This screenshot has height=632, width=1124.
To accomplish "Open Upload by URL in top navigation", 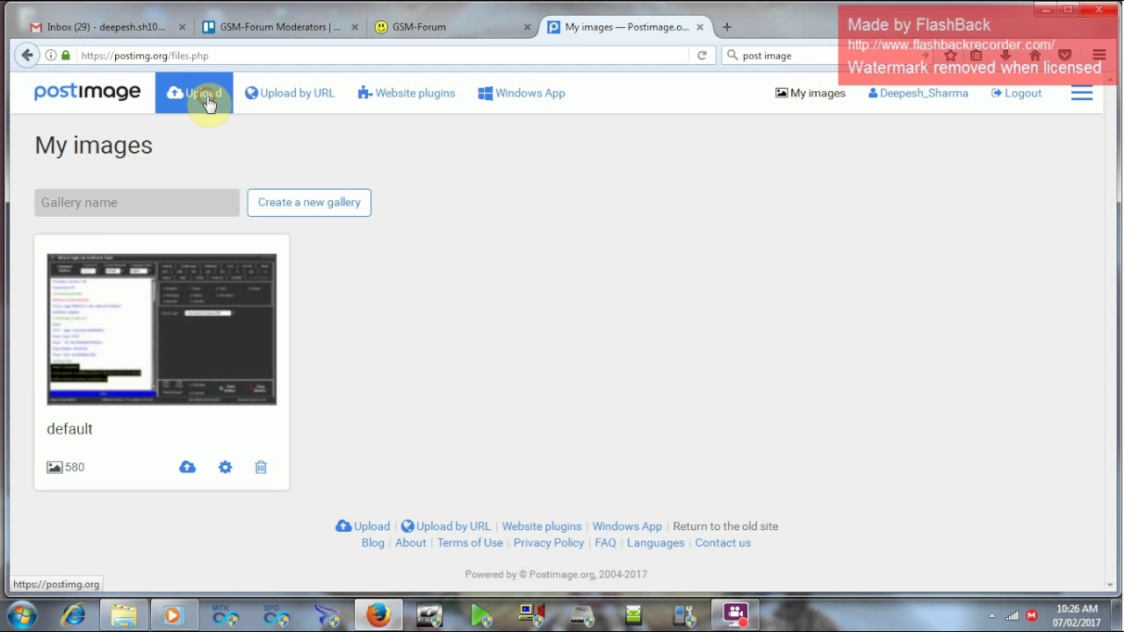I will tap(290, 93).
